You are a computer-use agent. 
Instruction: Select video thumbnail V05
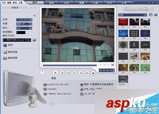coord(134,35)
